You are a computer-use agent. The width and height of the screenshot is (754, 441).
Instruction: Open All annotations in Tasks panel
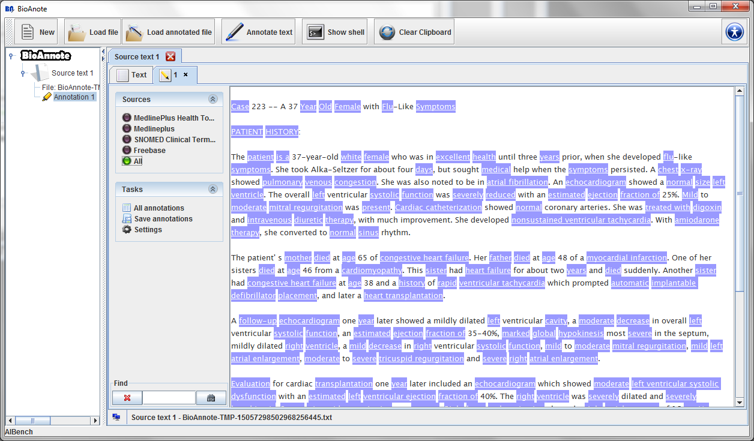coord(158,208)
